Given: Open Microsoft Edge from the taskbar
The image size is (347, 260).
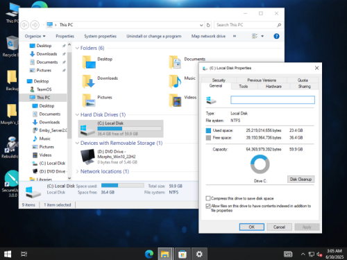Looking at the screenshot, I should (149, 254).
